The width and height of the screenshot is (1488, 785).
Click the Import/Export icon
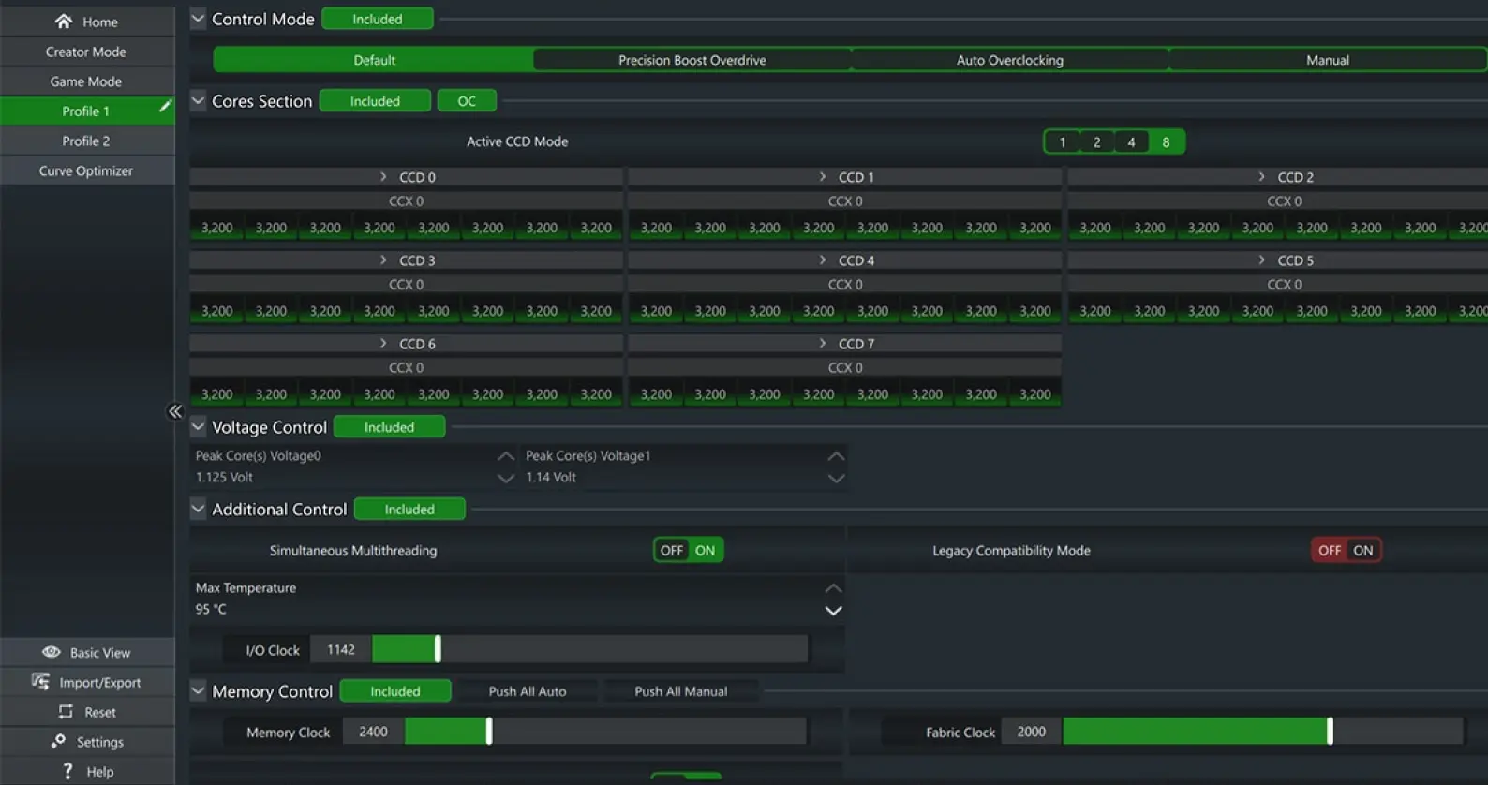[40, 681]
